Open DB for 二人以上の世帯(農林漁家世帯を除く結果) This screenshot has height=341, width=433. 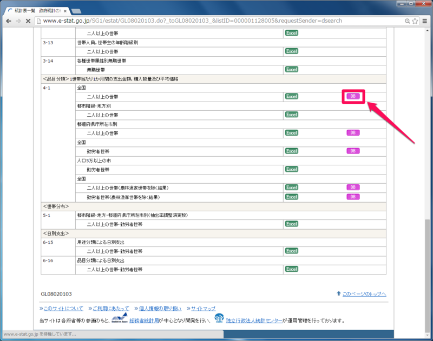pos(353,187)
